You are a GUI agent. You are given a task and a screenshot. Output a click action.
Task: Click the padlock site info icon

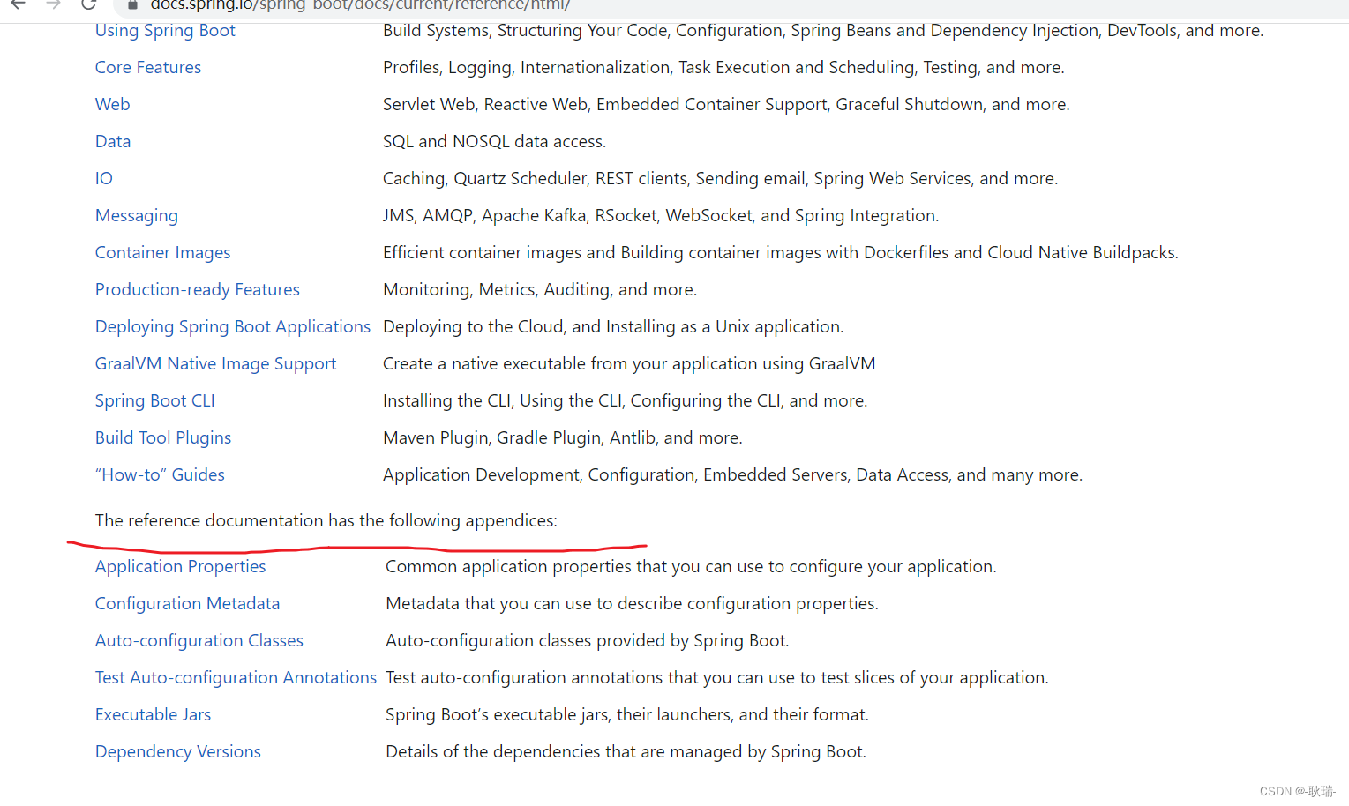click(x=132, y=4)
